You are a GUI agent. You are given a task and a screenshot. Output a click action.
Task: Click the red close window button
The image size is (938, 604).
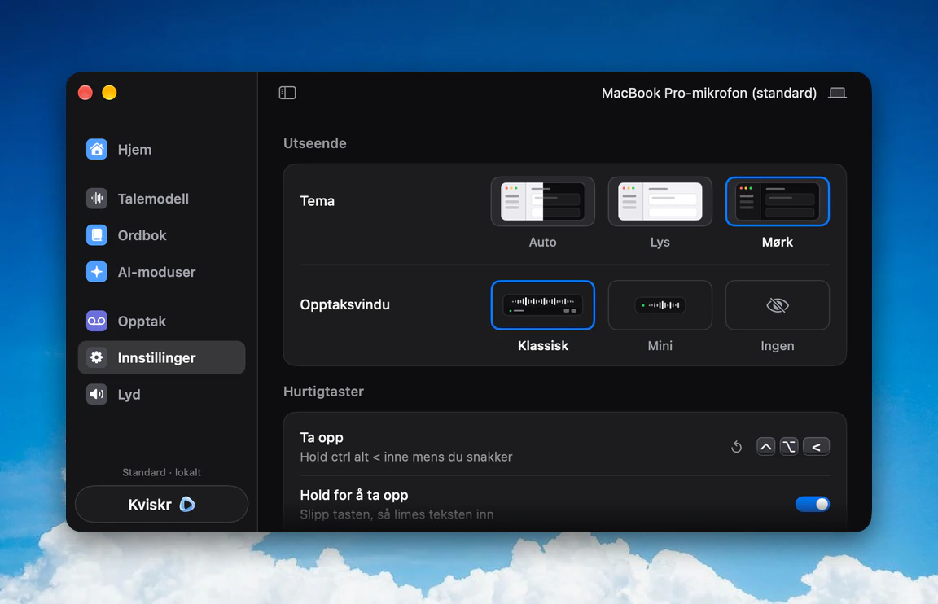[85, 93]
